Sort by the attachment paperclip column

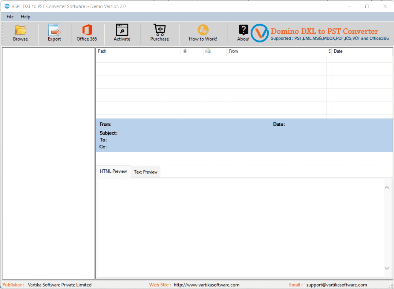[185, 51]
